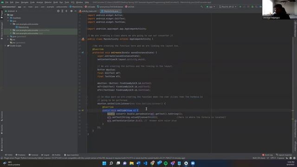Open the Android project view dropdown
Screen dimensions: 297x167
[x=11, y=11]
